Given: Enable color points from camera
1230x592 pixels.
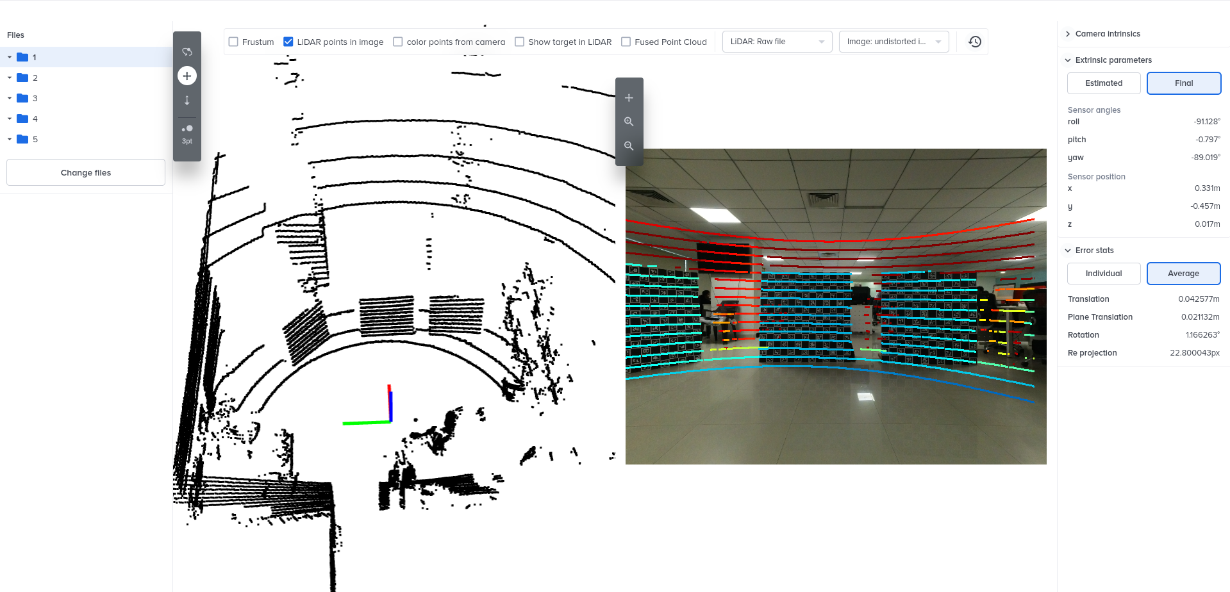Looking at the screenshot, I should 398,42.
